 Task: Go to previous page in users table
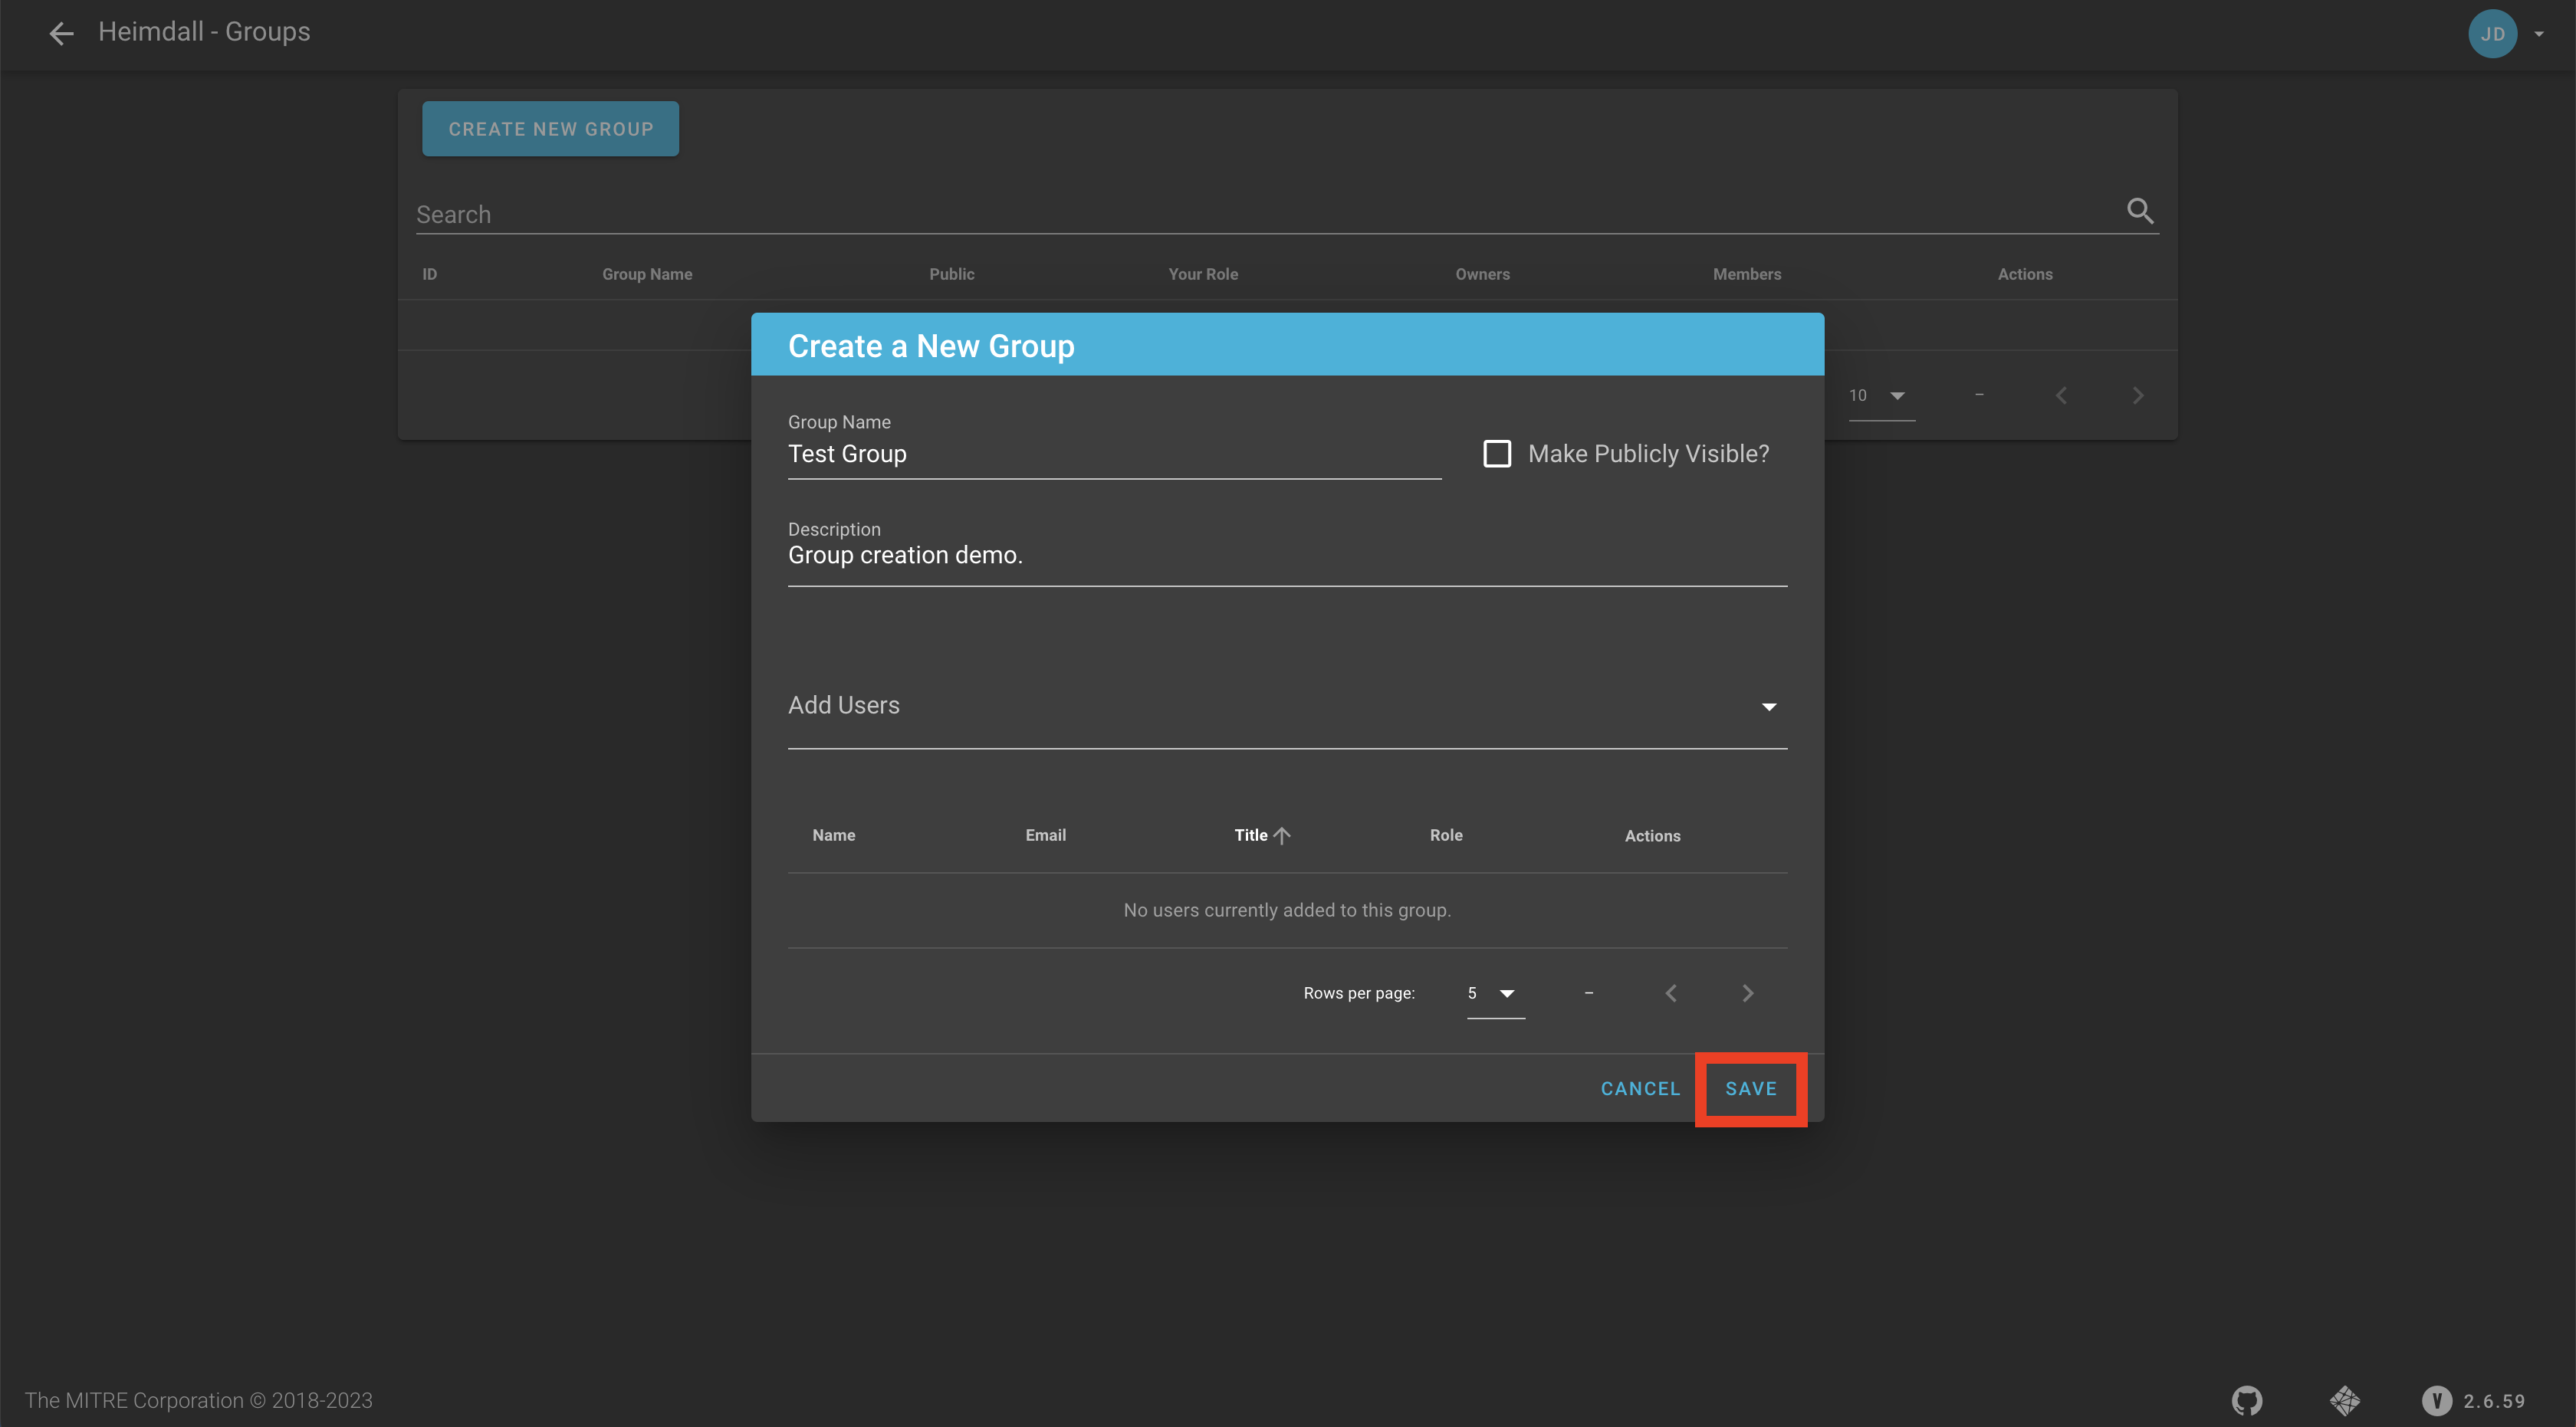pyautogui.click(x=1671, y=993)
